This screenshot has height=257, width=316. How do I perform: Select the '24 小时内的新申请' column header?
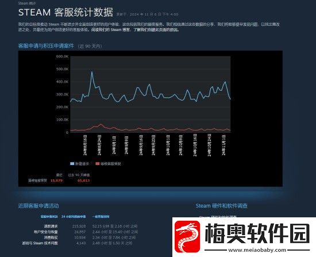coord(74,216)
